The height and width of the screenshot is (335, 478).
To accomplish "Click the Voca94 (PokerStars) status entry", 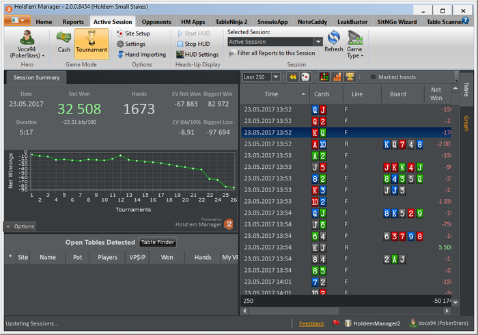I will pyautogui.click(x=438, y=323).
